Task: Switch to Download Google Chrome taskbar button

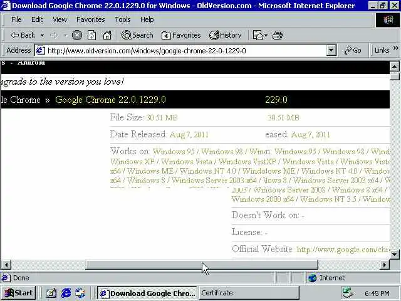Action: click(x=147, y=293)
